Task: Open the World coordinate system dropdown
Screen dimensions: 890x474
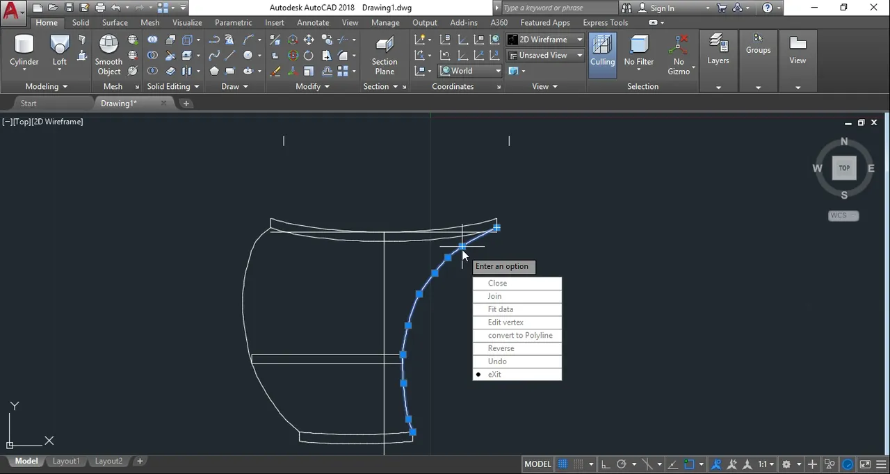Action: tap(471, 71)
